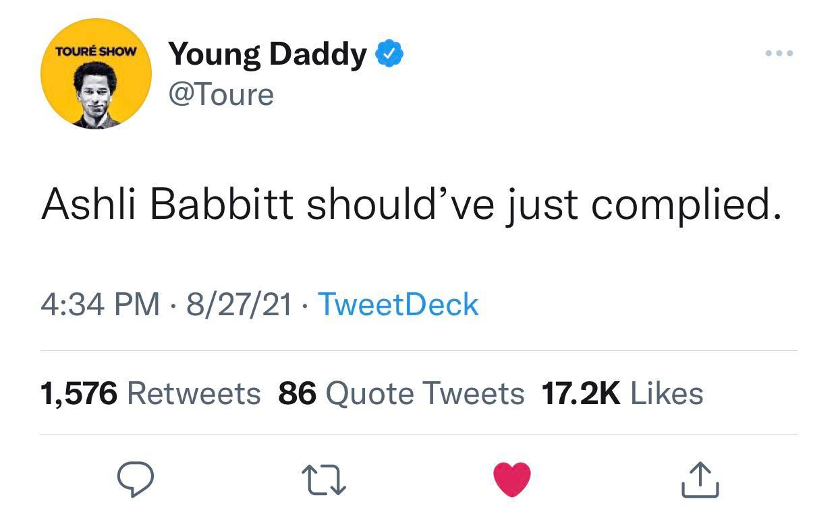838x520 pixels.
Task: Click the name 'Ashli Babbitt' in tweet
Action: (x=167, y=204)
